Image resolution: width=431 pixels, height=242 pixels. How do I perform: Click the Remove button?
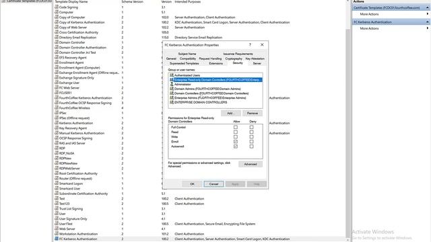tap(253, 114)
